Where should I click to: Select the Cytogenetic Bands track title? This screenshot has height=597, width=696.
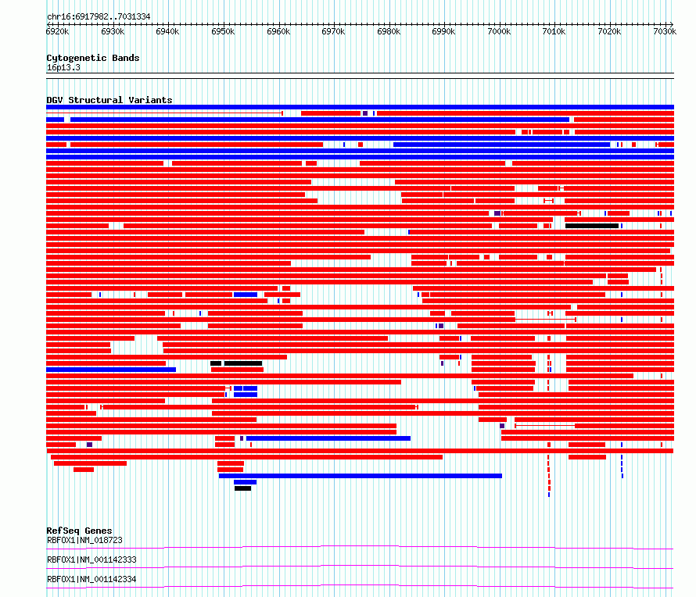tap(93, 58)
